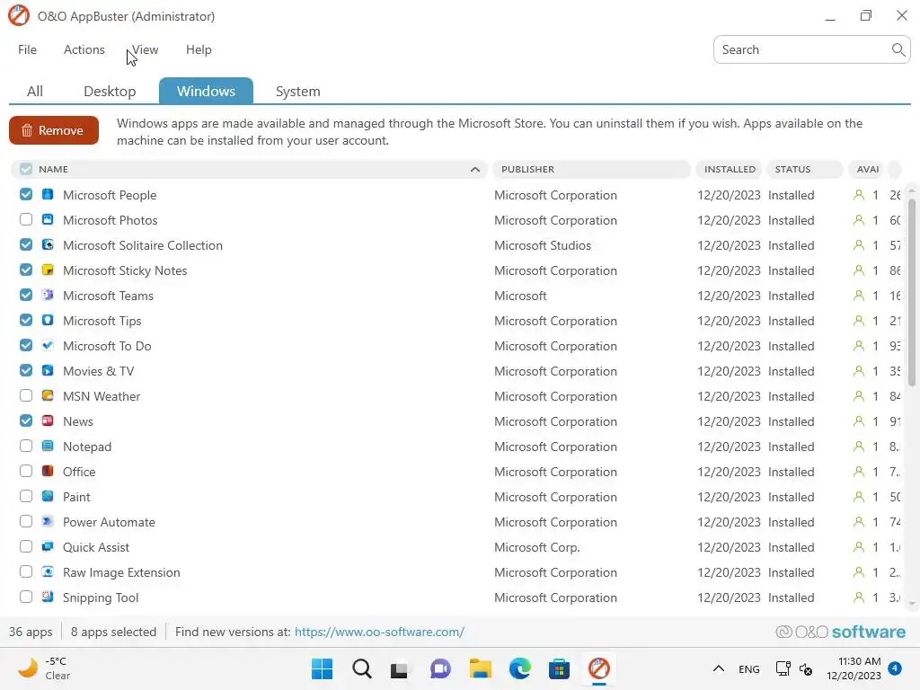Click the red Remove button
The height and width of the screenshot is (690, 920).
pos(54,130)
